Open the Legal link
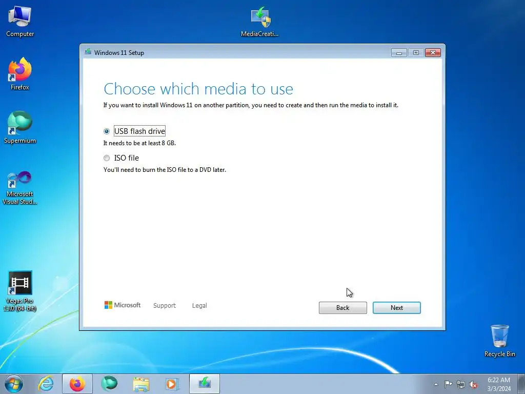Image resolution: width=525 pixels, height=394 pixels. (x=199, y=306)
